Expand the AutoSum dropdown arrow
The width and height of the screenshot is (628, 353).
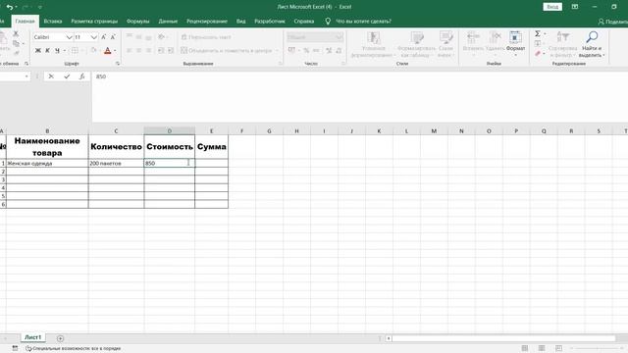[x=545, y=34]
